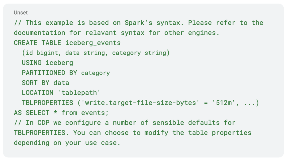Click the "USING iceberg" line
Image resolution: width=287 pixels, height=161 pixels.
[47, 63]
